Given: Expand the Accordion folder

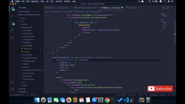Looking at the screenshot, I should 27,30.
